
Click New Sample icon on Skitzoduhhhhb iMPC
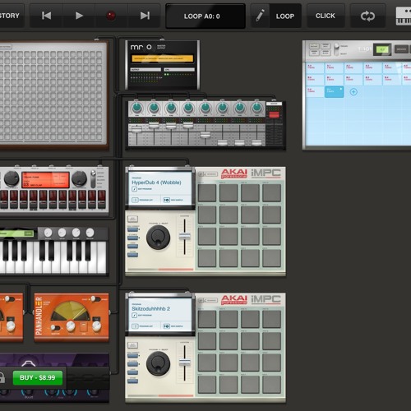(167, 326)
